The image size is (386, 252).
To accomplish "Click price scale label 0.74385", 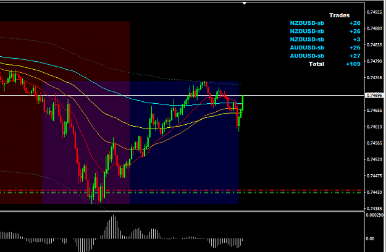I will pos(374,208).
